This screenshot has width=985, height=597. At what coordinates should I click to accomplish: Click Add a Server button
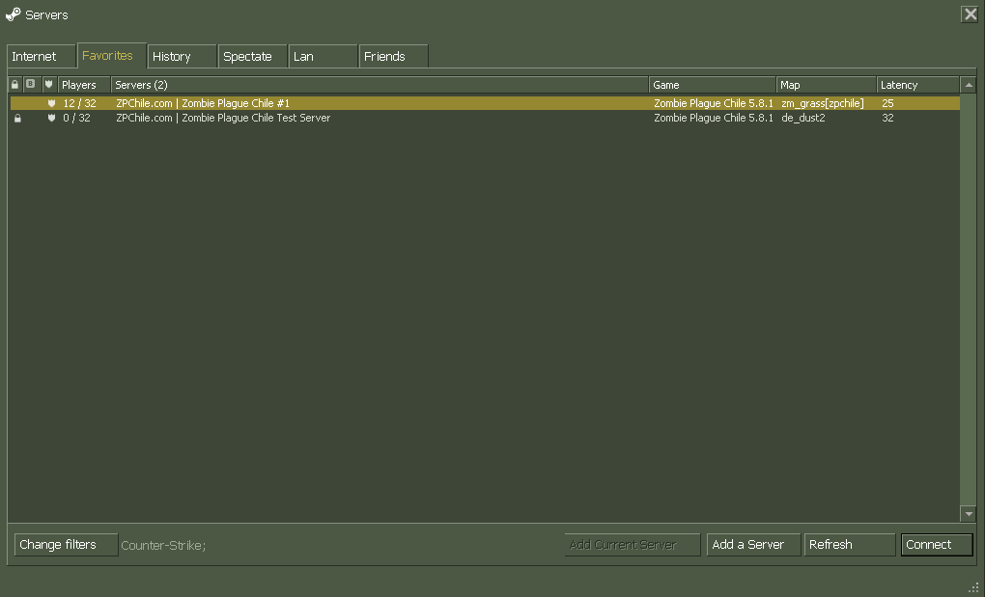(x=753, y=544)
